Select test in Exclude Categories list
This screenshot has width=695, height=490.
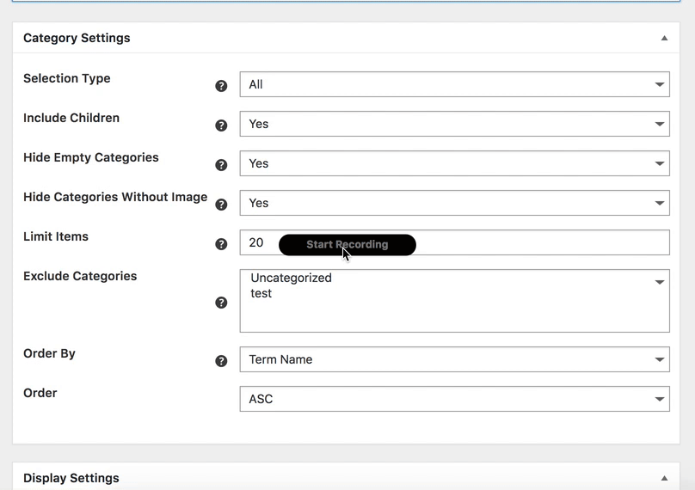[261, 293]
